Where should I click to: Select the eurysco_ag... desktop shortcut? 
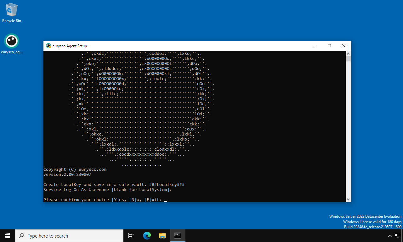[12, 44]
